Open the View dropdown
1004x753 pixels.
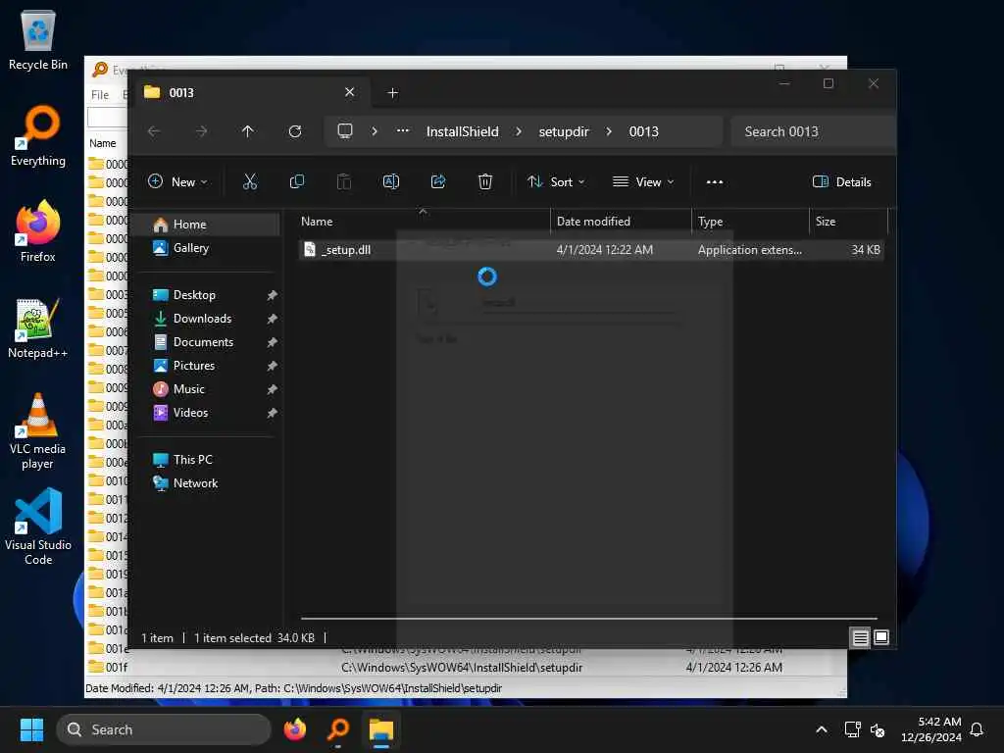click(643, 181)
